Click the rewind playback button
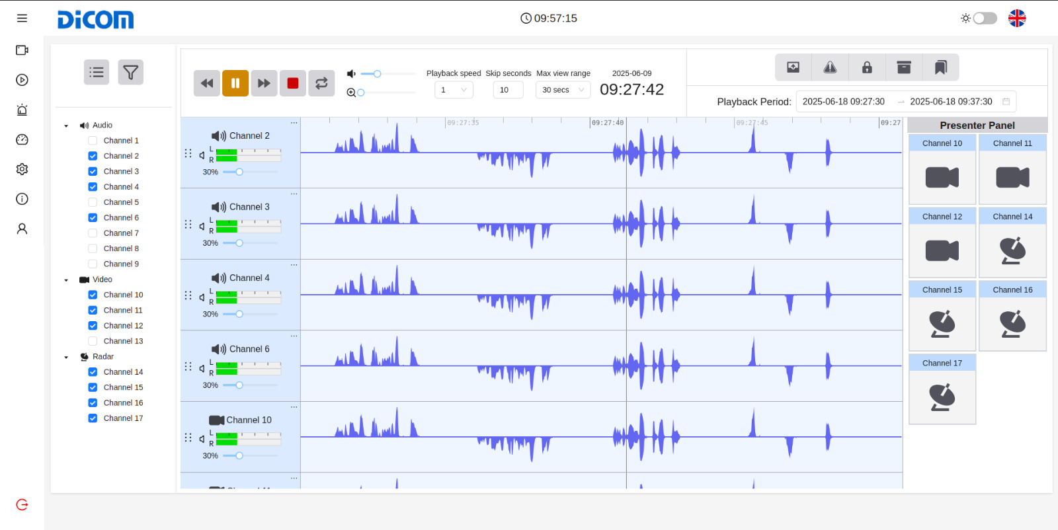Screen dimensions: 1058x530 207,83
